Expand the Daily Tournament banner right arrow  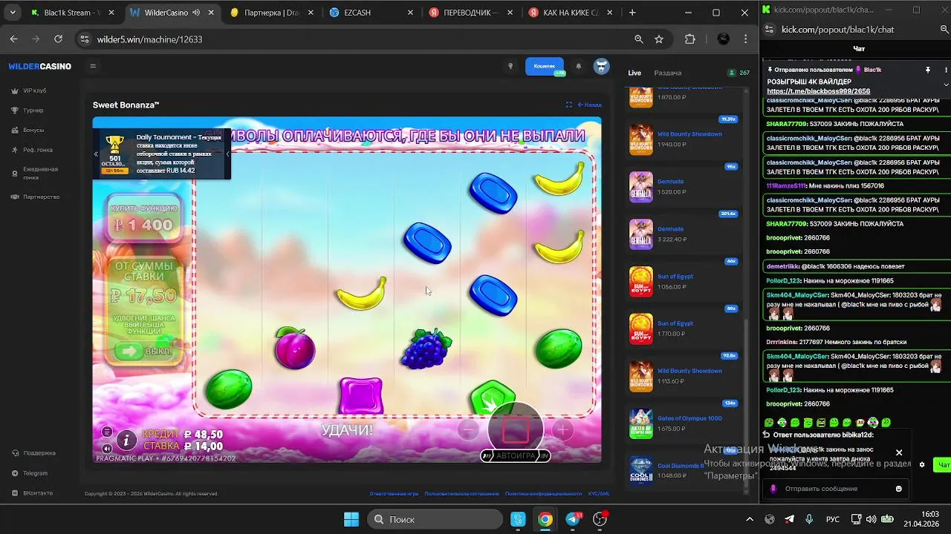coord(227,154)
